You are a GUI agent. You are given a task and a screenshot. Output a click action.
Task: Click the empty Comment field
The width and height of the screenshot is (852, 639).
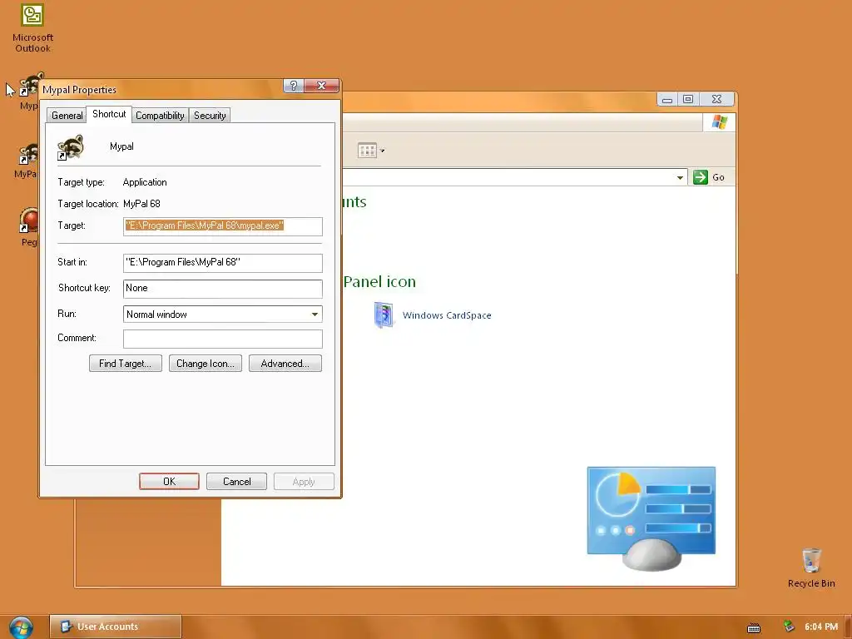pos(223,339)
